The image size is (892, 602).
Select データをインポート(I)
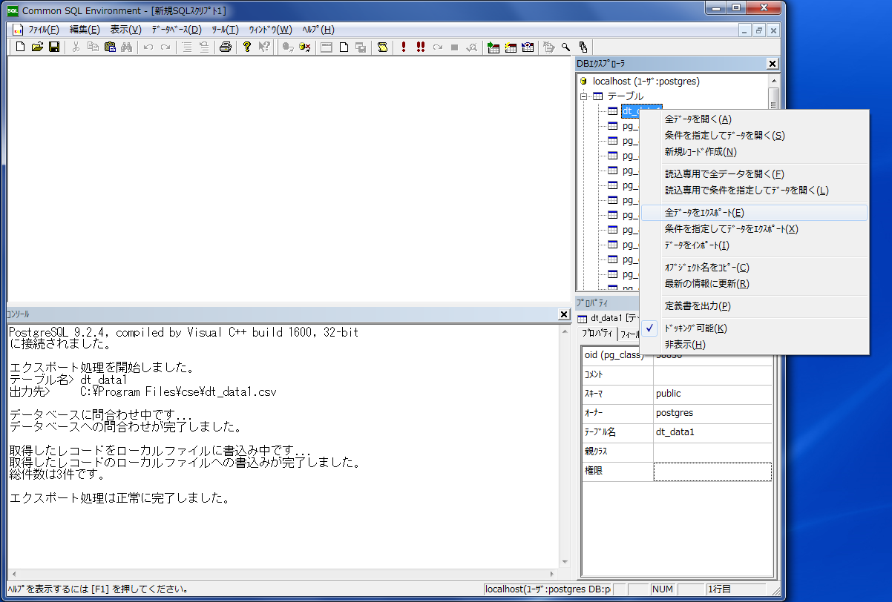click(x=754, y=245)
